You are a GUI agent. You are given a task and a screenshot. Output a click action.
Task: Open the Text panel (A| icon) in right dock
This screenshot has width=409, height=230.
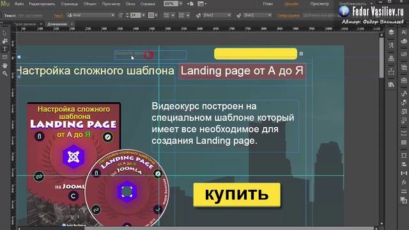404,32
